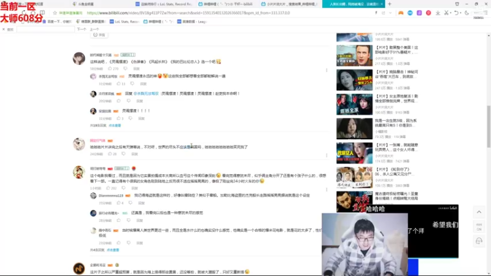The height and width of the screenshot is (276, 491).
Task: Click avatar of the 202-like comment author
Action: click(79, 172)
